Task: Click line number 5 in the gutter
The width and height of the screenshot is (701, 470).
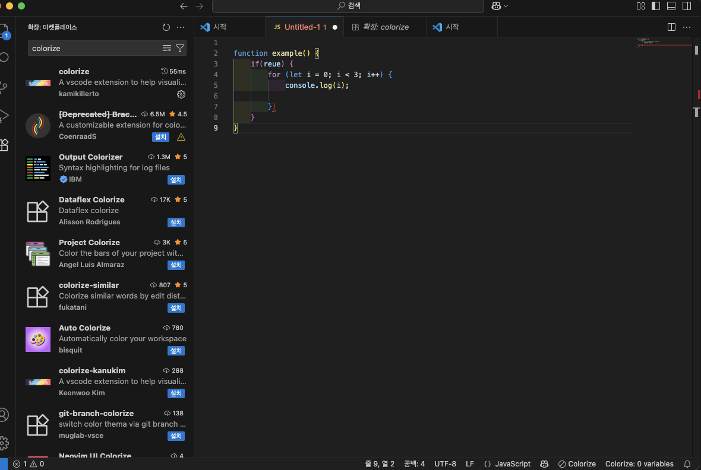Action: tap(216, 85)
